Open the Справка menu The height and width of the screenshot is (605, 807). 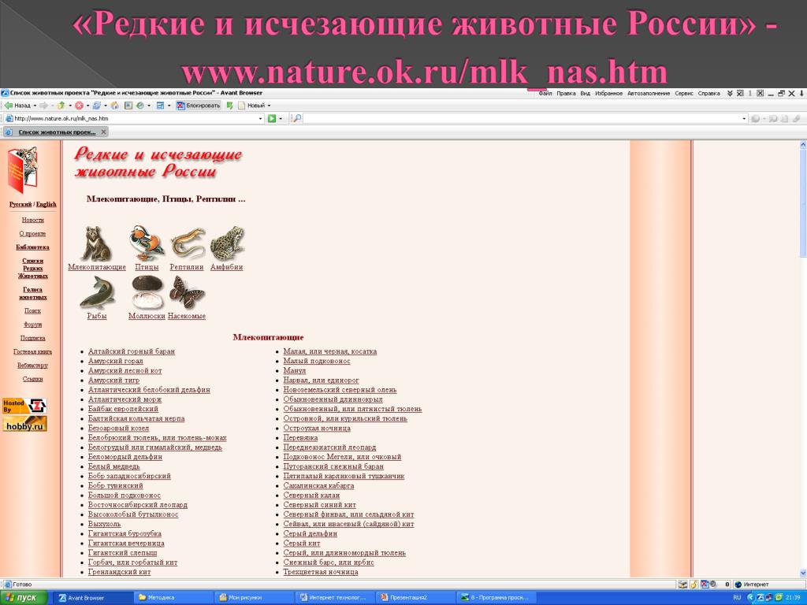(708, 94)
